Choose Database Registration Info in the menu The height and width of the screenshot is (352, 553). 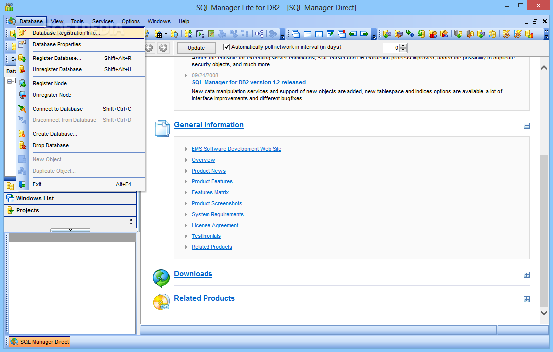(x=81, y=33)
